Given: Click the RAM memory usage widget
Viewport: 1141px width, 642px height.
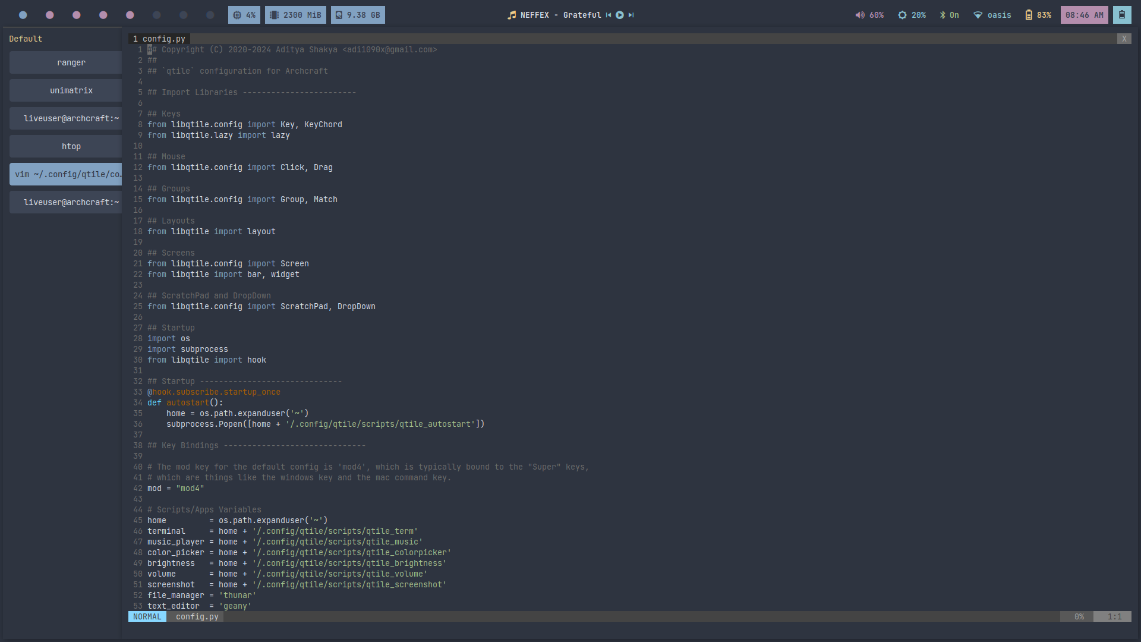Looking at the screenshot, I should pos(295,15).
